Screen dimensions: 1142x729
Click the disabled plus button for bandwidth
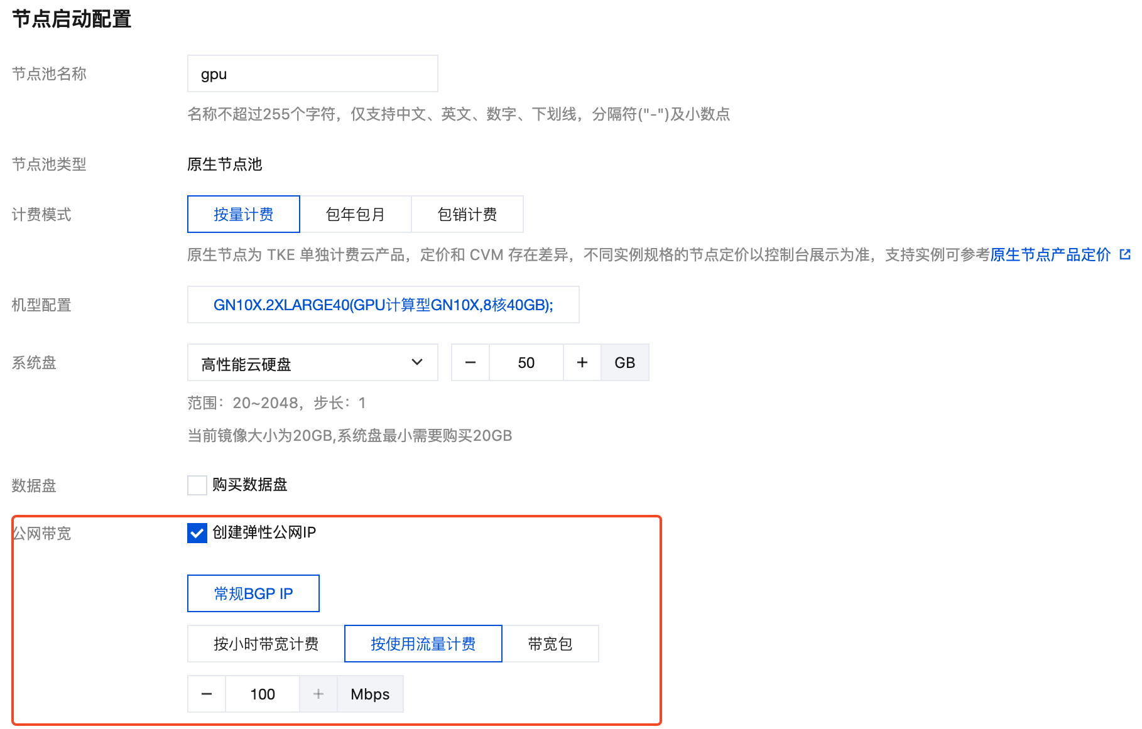(318, 694)
